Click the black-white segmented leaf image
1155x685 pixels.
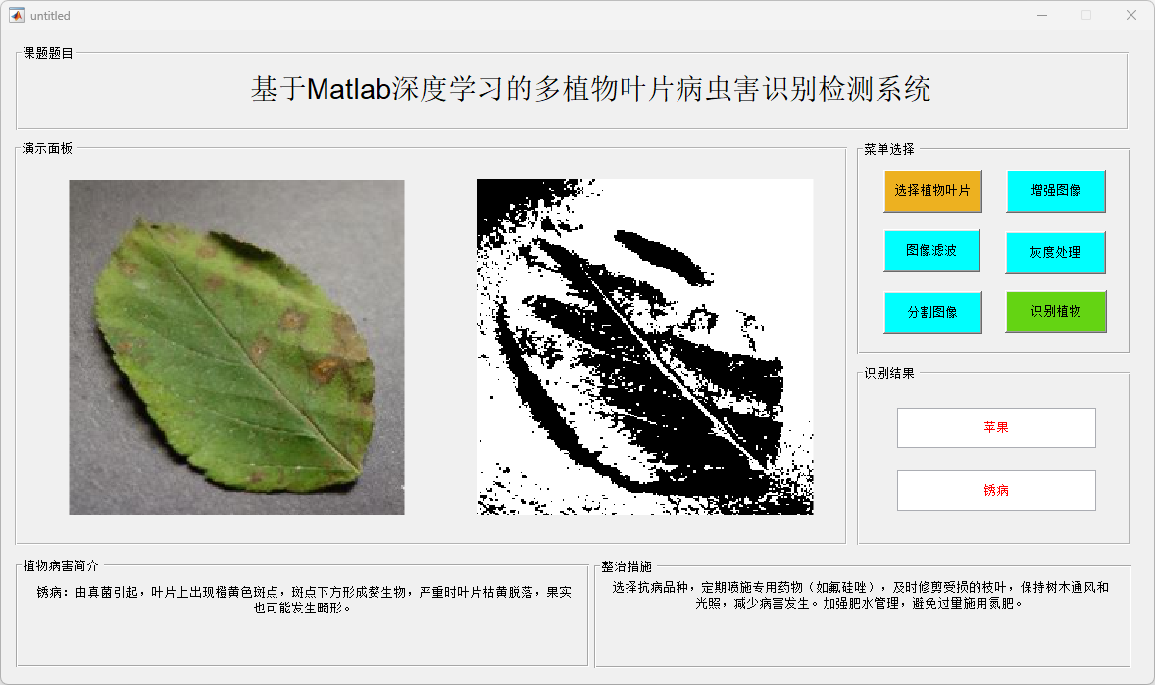point(644,347)
